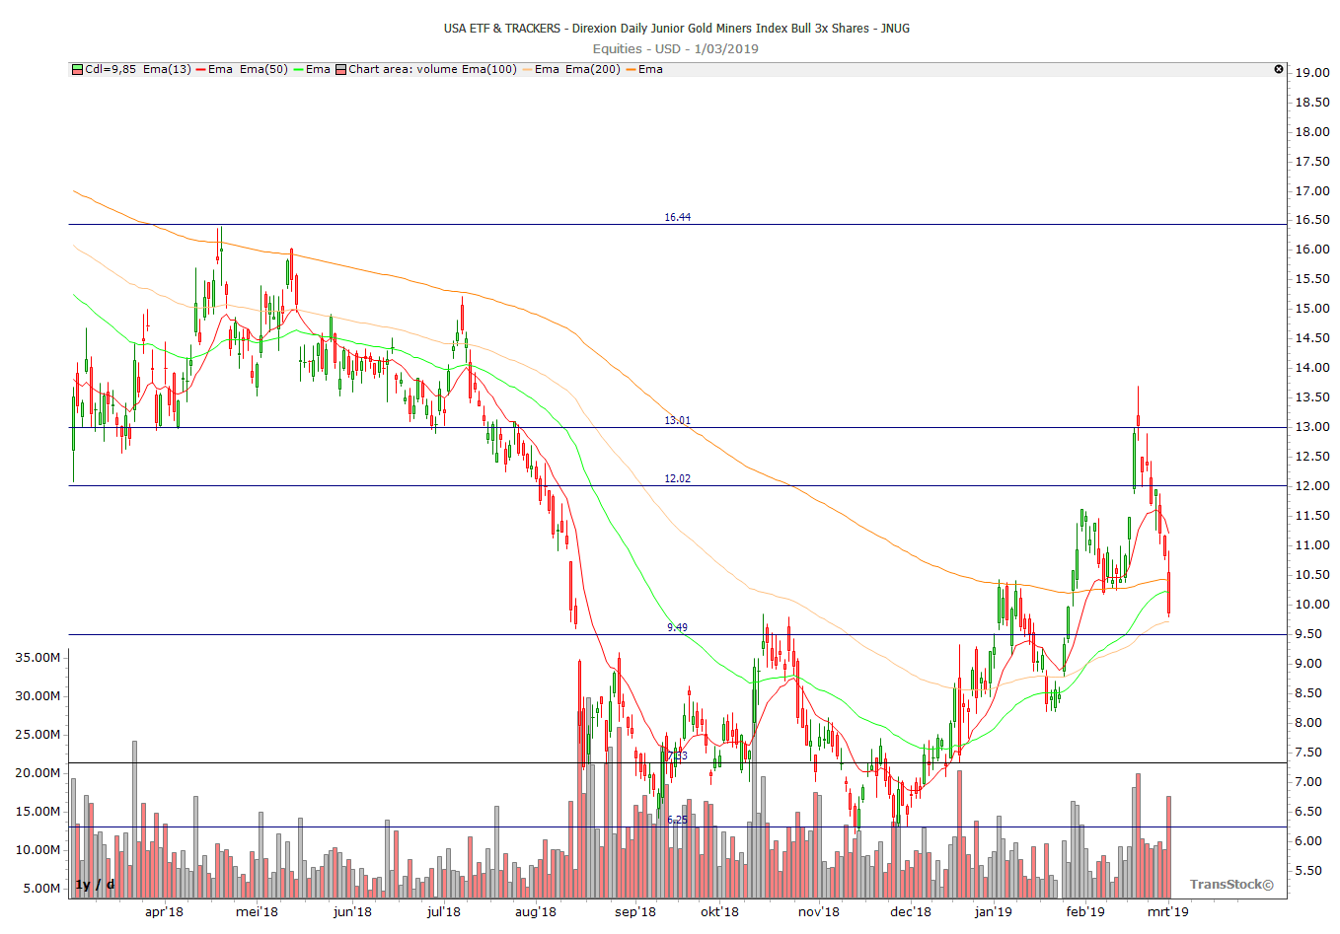Click the 6.25 horizontal level label
The height and width of the screenshot is (934, 1340).
point(677,820)
